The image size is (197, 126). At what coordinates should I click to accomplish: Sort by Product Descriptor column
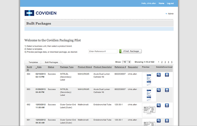103,67
